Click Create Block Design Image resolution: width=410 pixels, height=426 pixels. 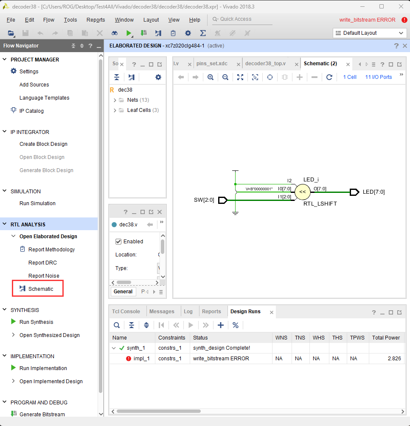pos(43,144)
